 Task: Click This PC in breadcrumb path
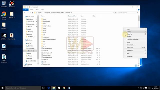pyautogui.click(x=40, y=13)
